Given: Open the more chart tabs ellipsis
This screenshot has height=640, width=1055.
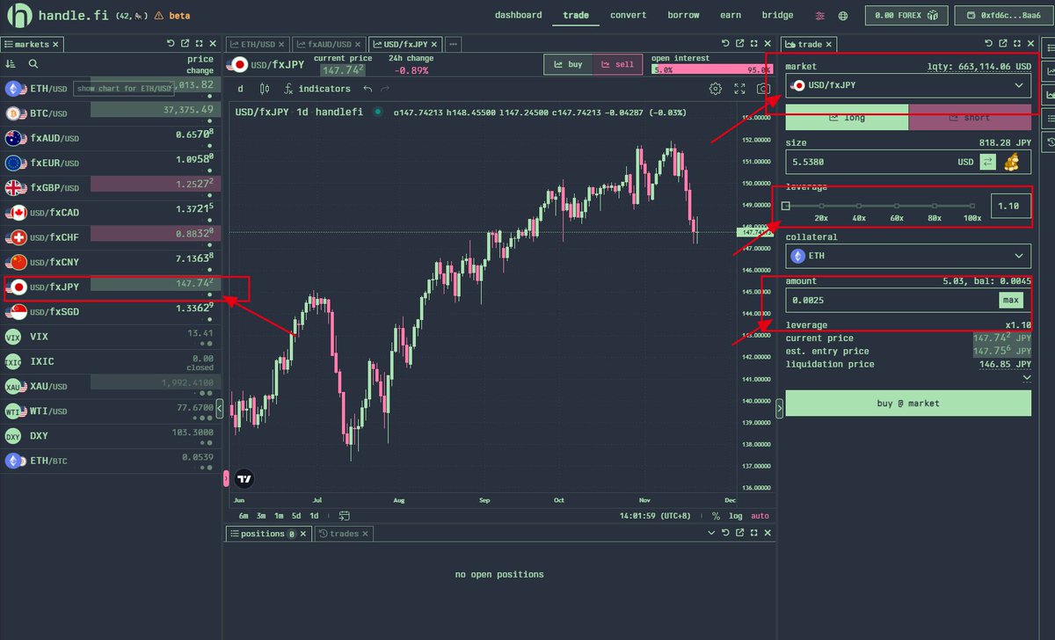Looking at the screenshot, I should click(x=453, y=43).
